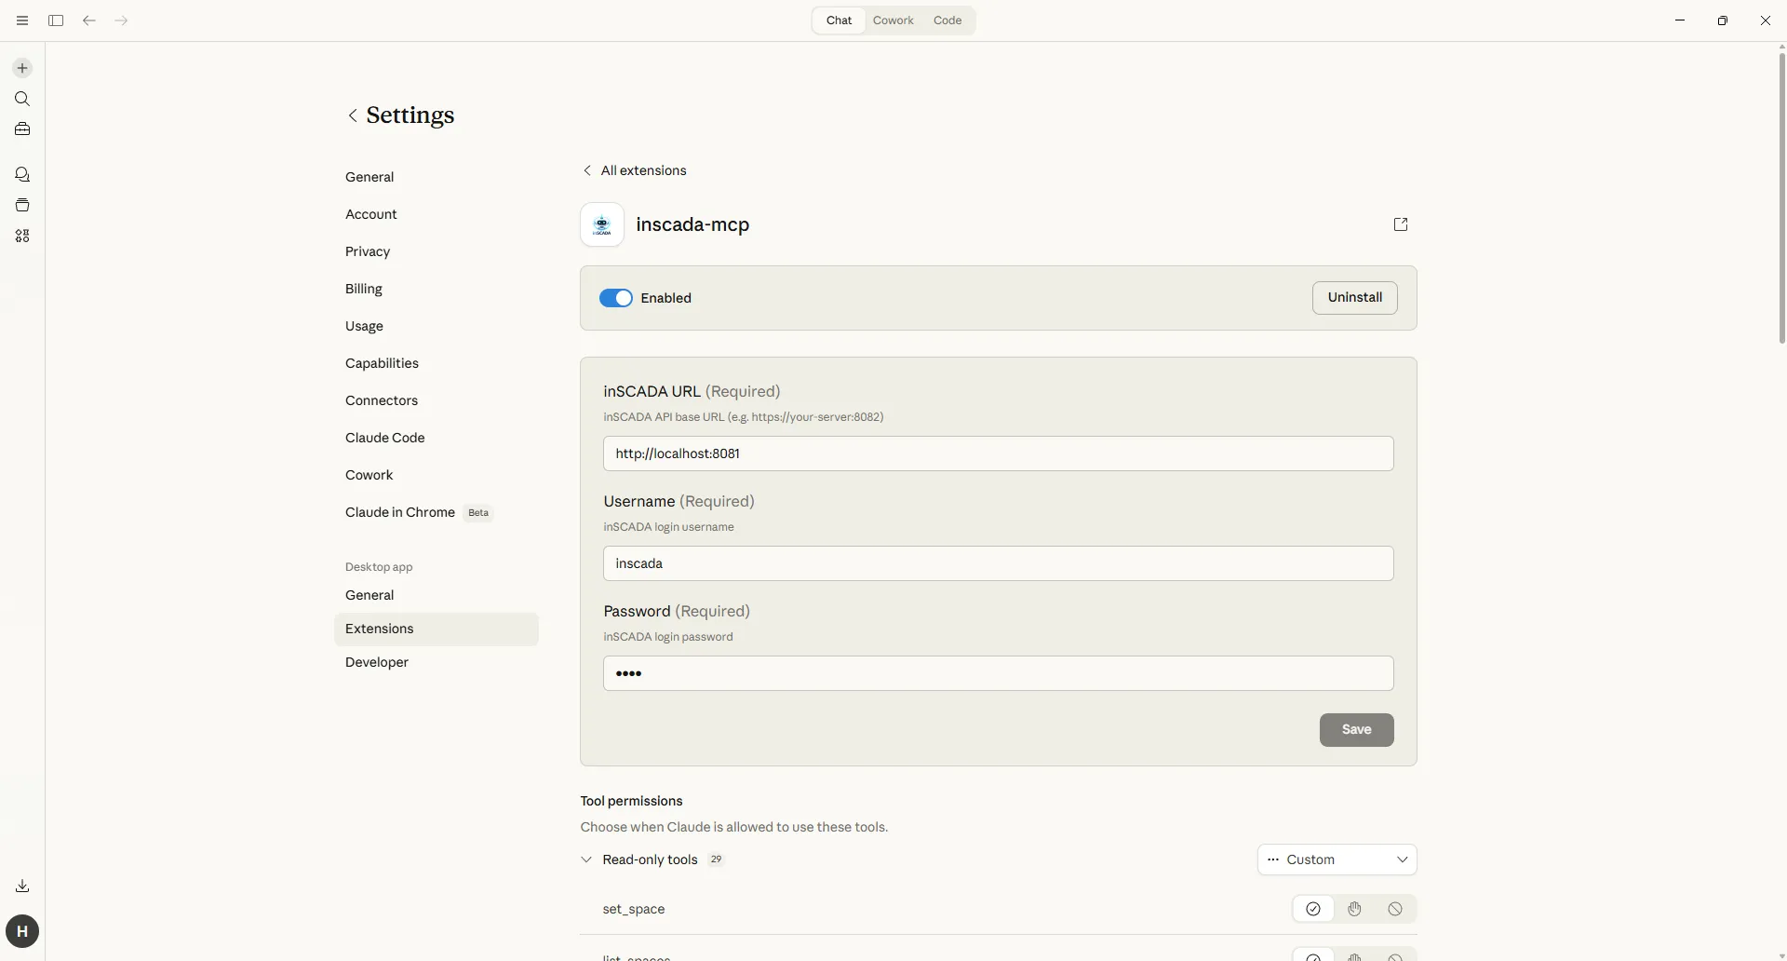Open a new chat with the plus icon
Screen dimensions: 1787x961
(x=21, y=67)
